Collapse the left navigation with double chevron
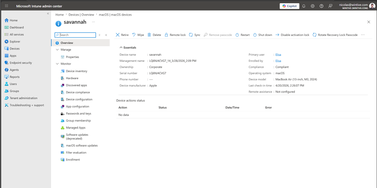 coord(48,13)
